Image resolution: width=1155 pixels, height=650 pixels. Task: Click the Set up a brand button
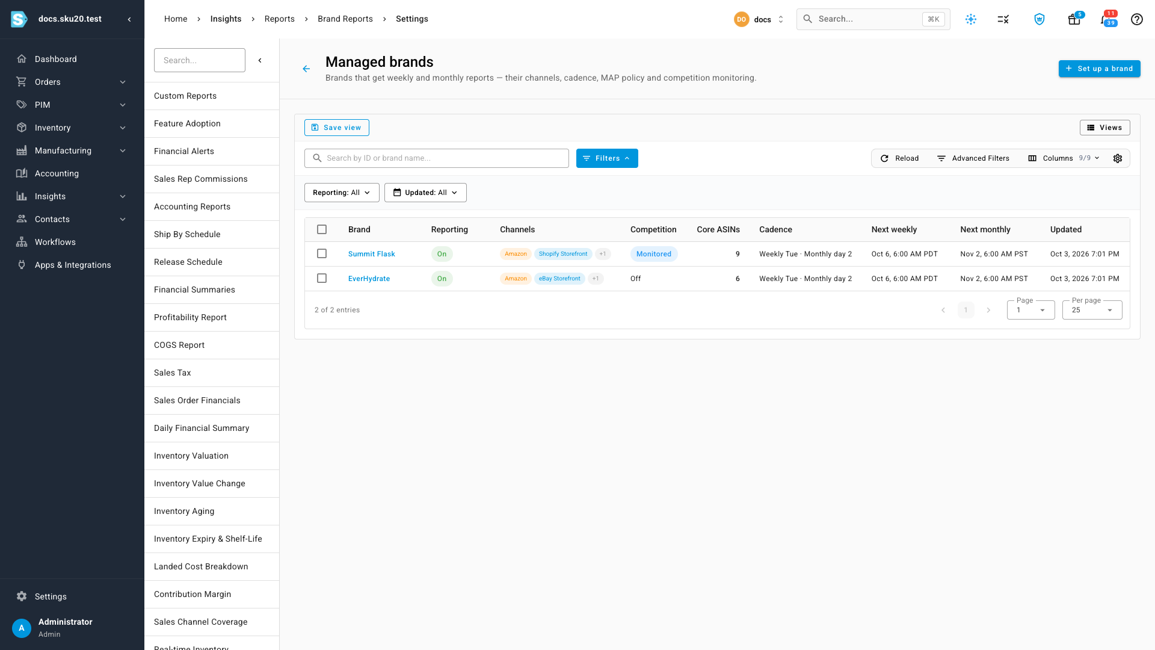pos(1099,69)
